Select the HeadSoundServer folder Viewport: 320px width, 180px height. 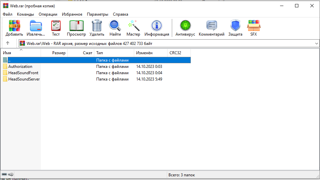(24, 79)
